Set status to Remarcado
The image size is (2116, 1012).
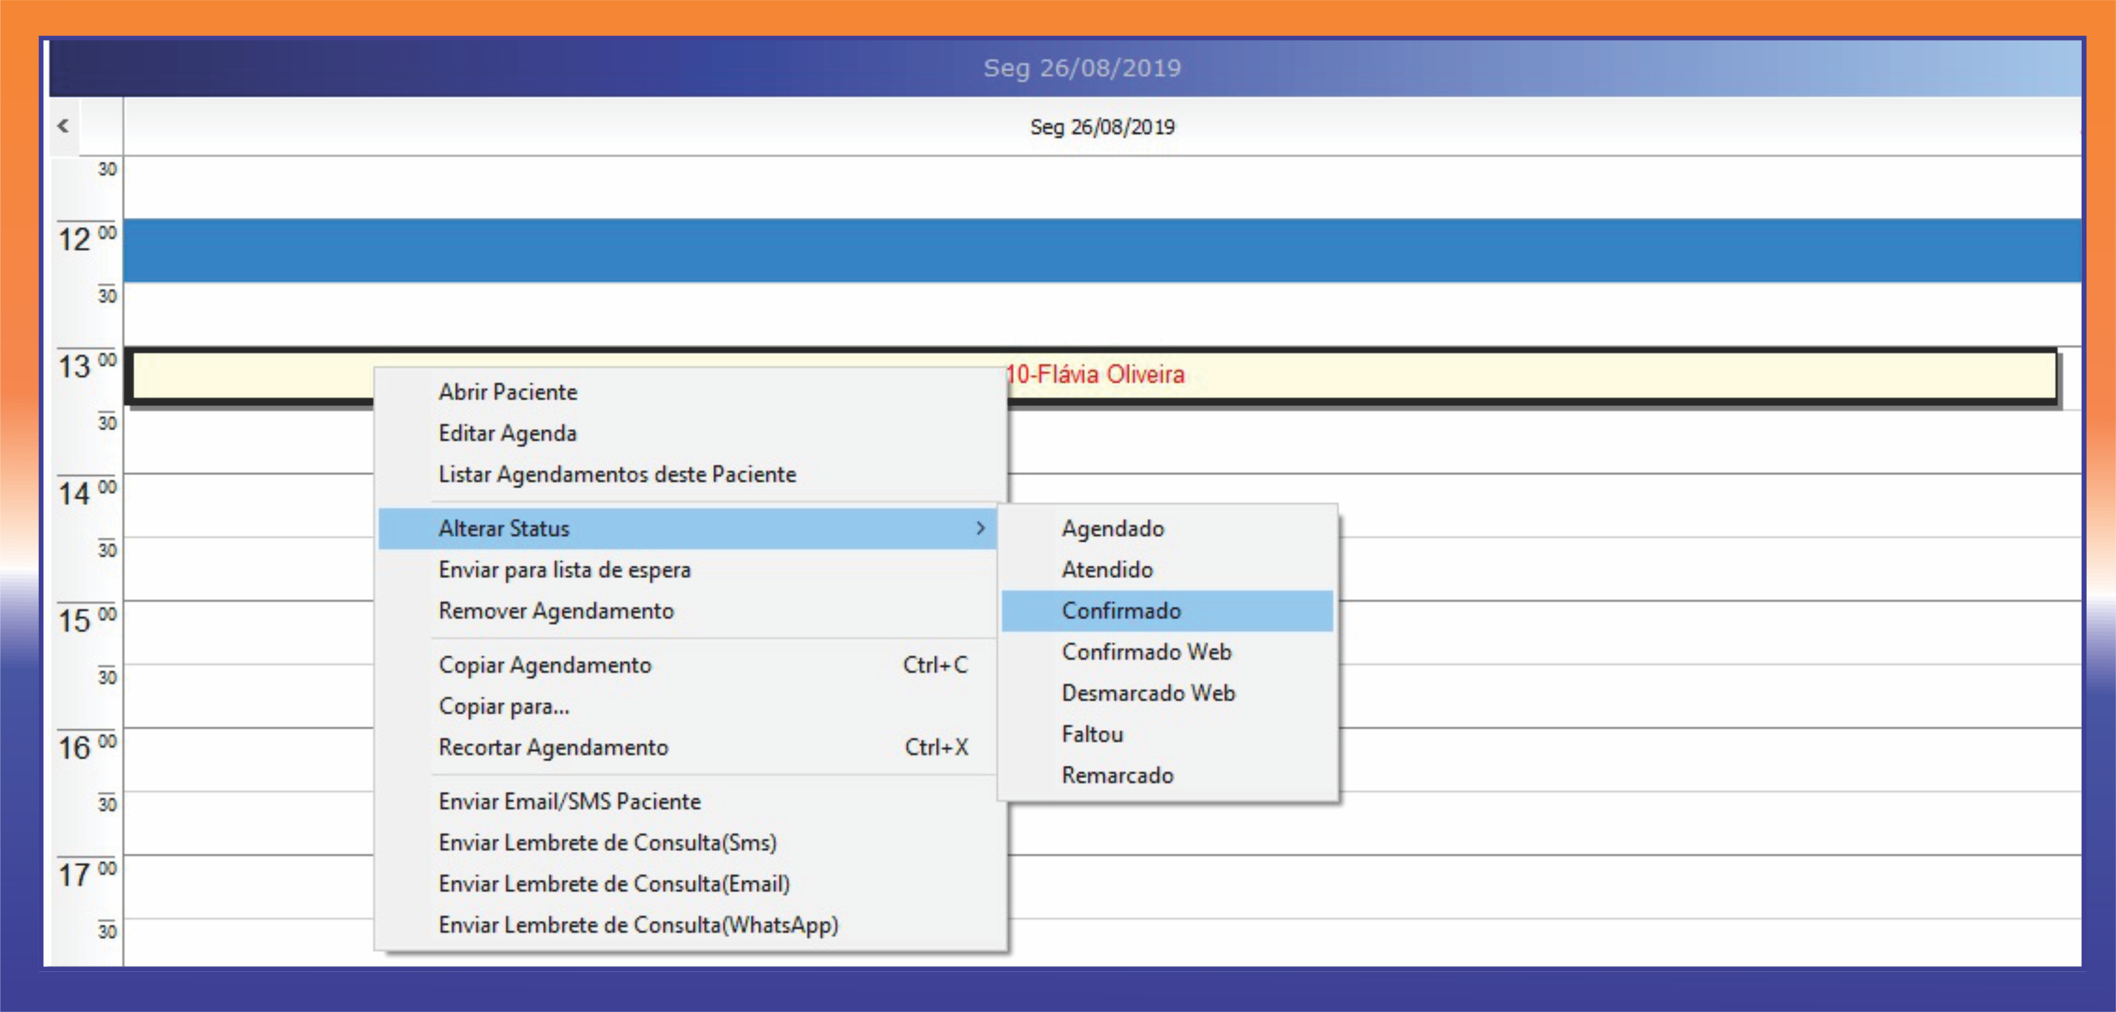[x=1116, y=774]
